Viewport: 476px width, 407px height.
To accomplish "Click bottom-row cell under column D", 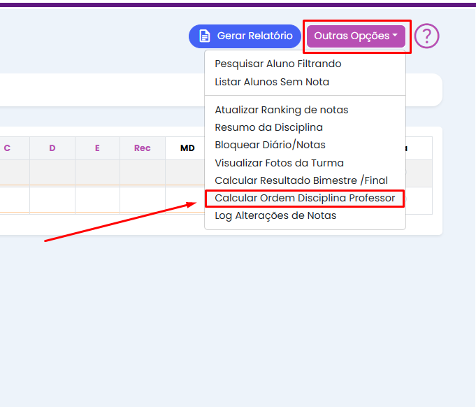I will click(52, 200).
